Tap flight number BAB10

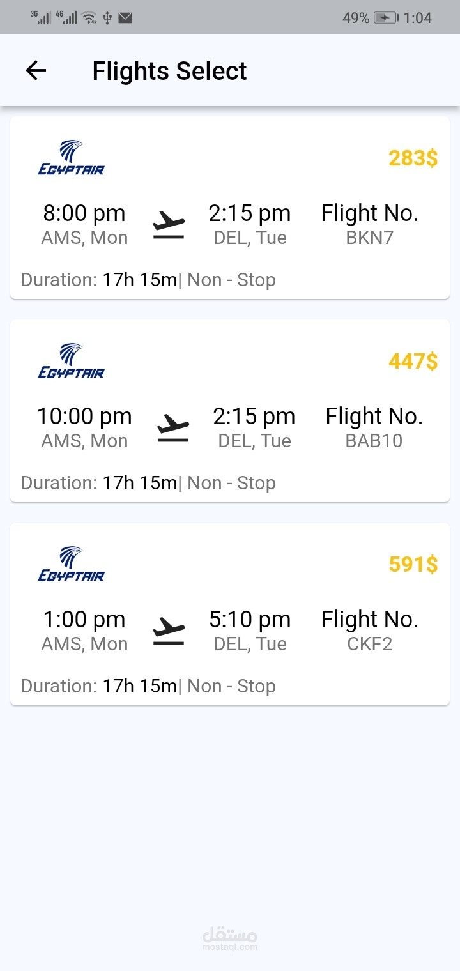click(x=374, y=441)
